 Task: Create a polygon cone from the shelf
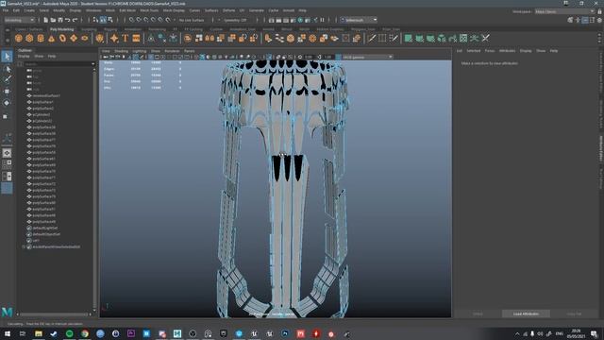coord(52,38)
